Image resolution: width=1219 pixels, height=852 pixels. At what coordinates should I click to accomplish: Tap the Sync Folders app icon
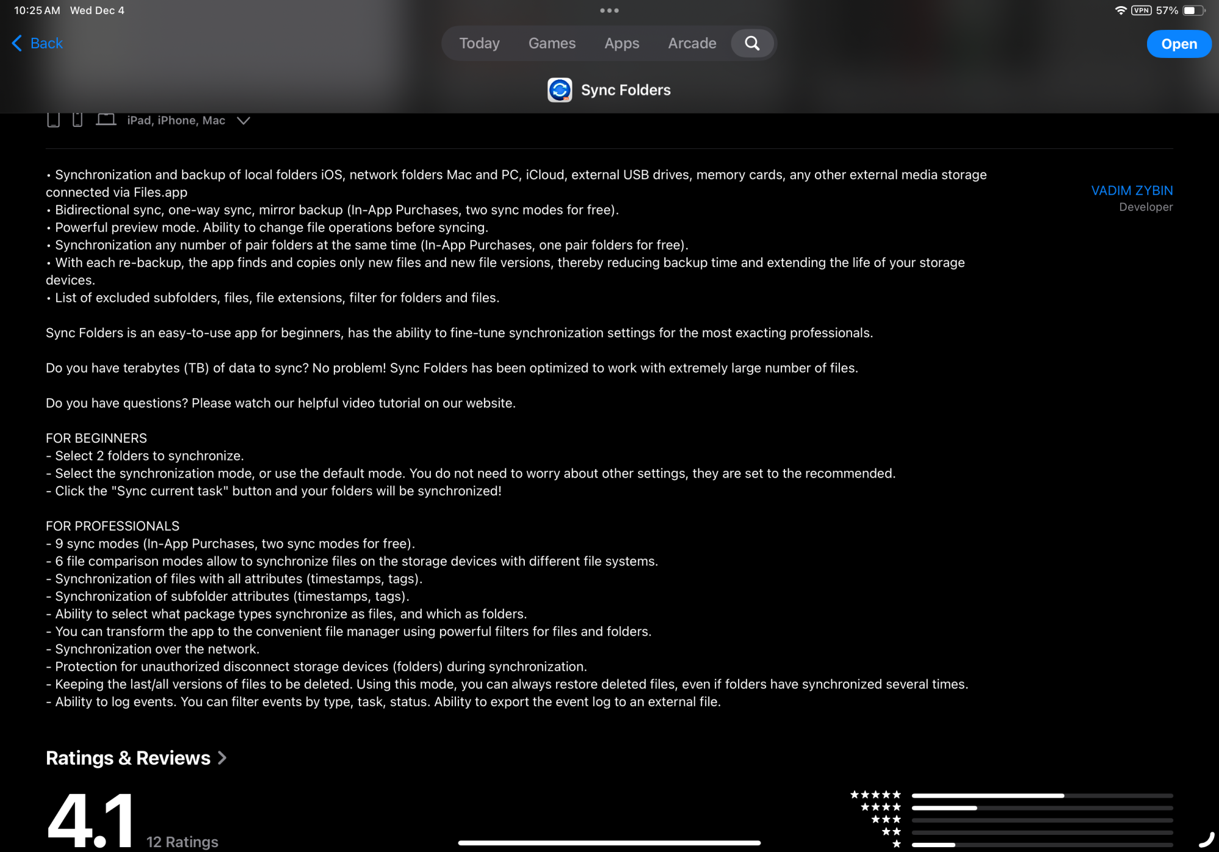(x=560, y=90)
